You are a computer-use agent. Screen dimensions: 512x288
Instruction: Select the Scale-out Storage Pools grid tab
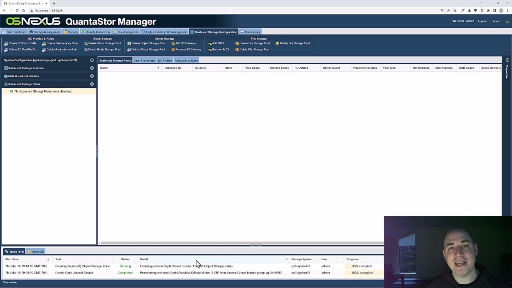pyautogui.click(x=115, y=60)
